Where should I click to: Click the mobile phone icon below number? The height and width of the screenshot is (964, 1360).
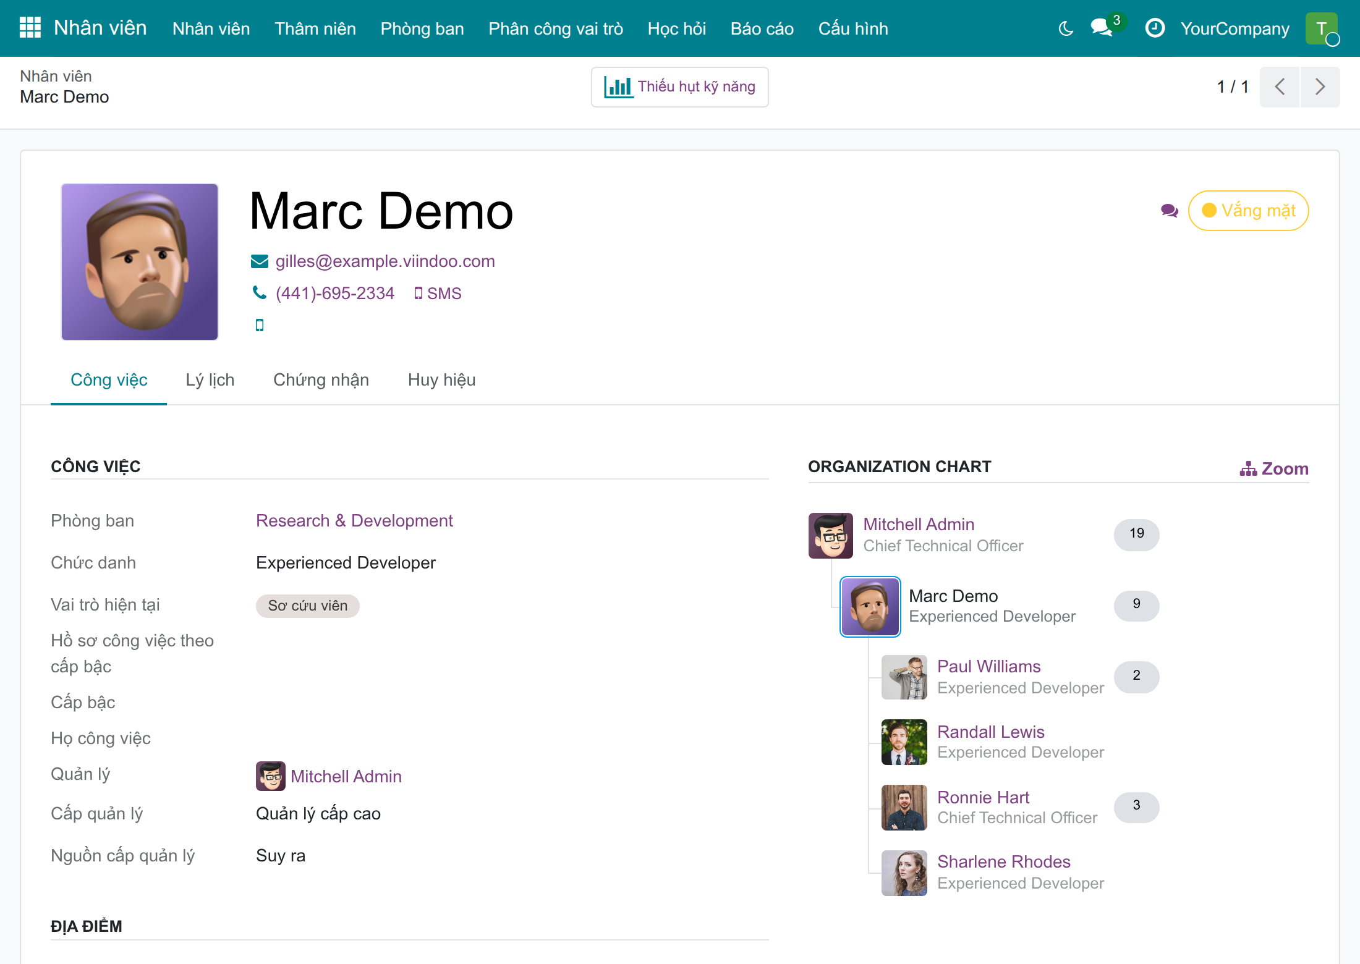(260, 325)
